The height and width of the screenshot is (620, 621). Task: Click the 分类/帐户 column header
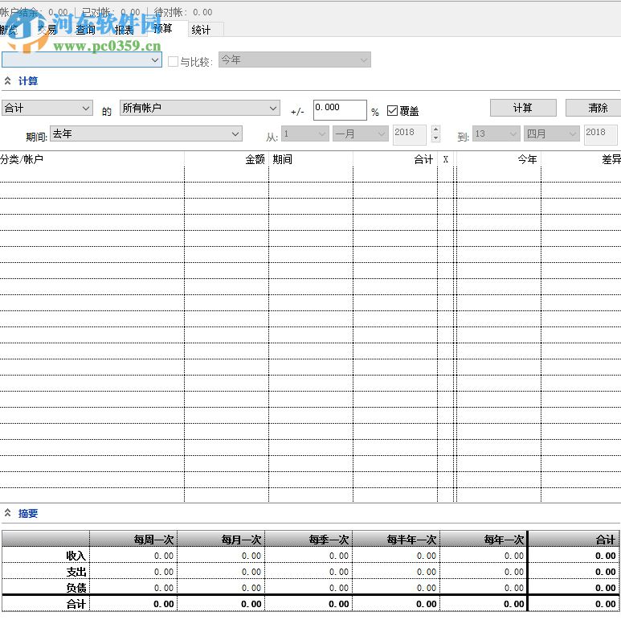[x=92, y=159]
